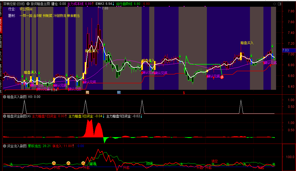Click the 含B股 concept tag
The height and width of the screenshot is (171, 296).
click(x=37, y=16)
